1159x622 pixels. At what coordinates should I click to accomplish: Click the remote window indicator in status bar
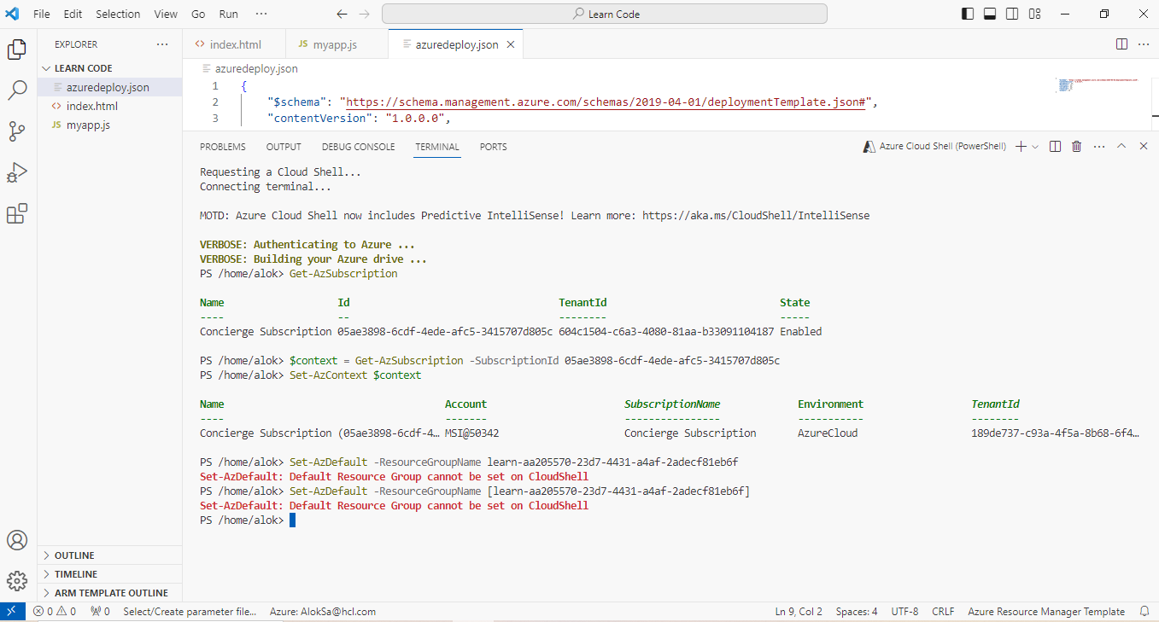click(x=12, y=611)
